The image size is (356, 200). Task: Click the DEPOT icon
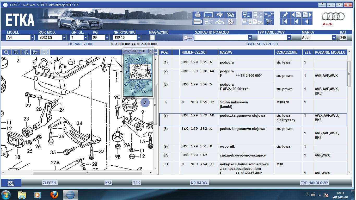click(x=258, y=15)
